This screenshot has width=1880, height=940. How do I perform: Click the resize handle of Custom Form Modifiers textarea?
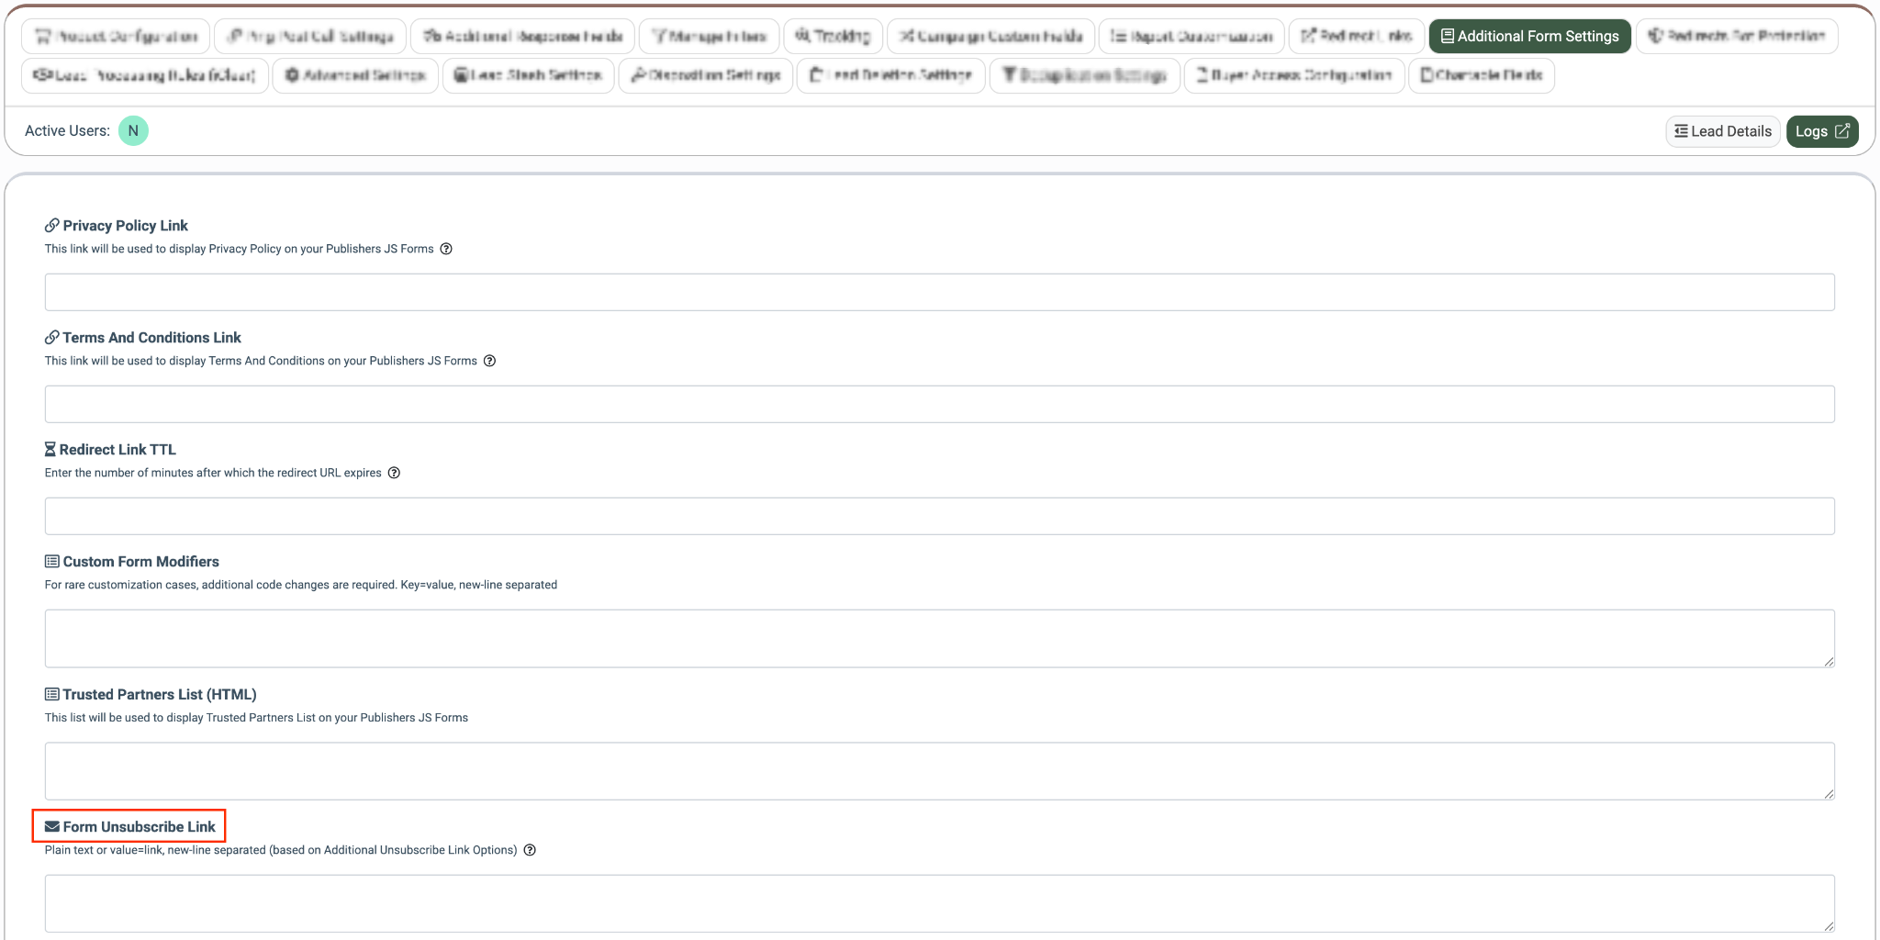click(1829, 661)
